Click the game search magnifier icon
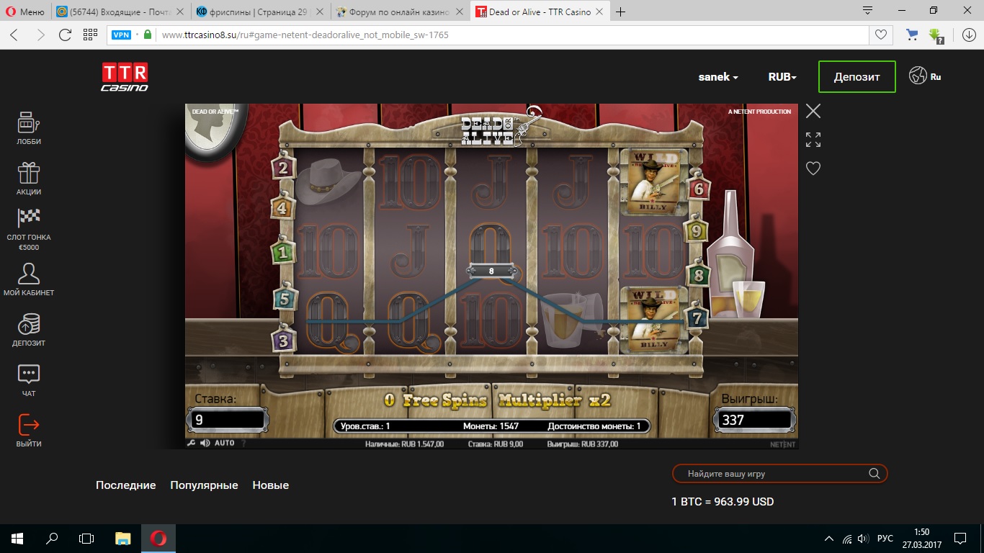 tap(875, 474)
